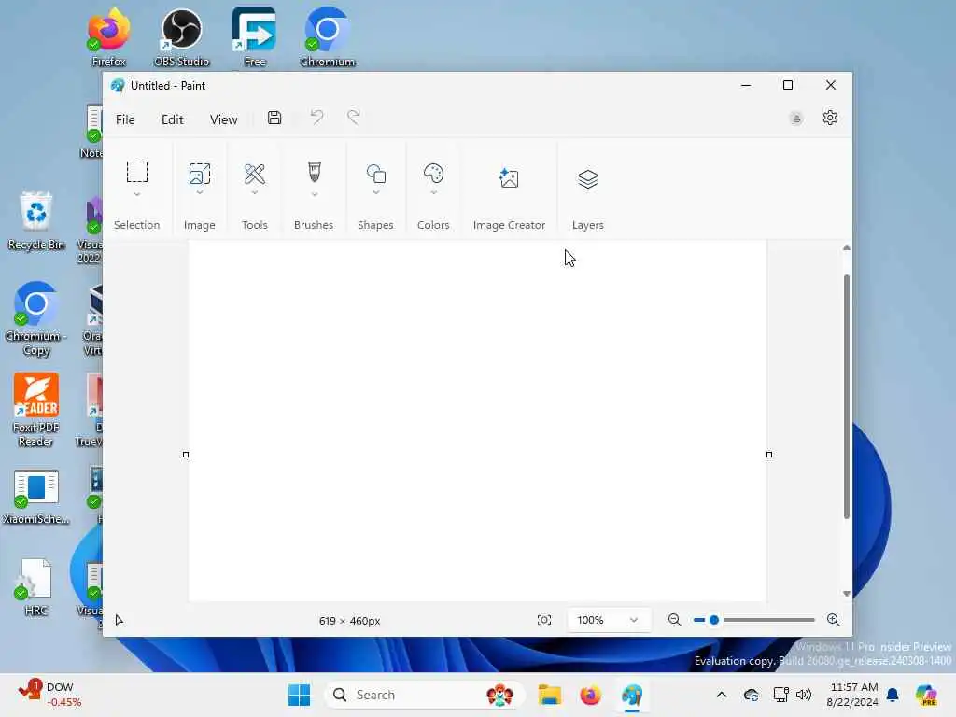Open the Edit menu
Screen dimensions: 956x717
[x=172, y=119]
